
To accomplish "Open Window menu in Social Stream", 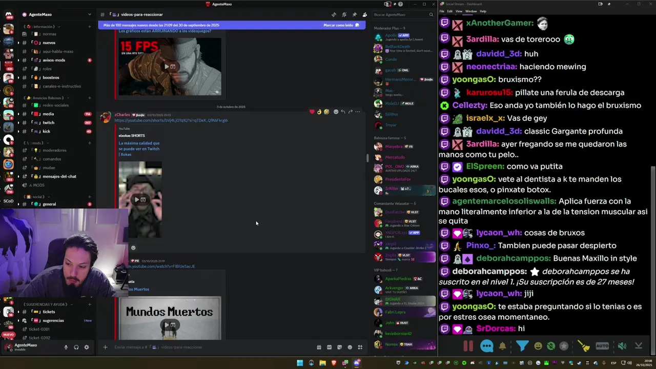I will click(x=470, y=11).
